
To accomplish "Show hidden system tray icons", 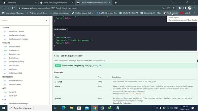I will click(153, 108).
